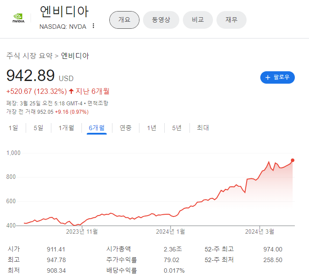Click the 52-주 최저 label

(219, 259)
